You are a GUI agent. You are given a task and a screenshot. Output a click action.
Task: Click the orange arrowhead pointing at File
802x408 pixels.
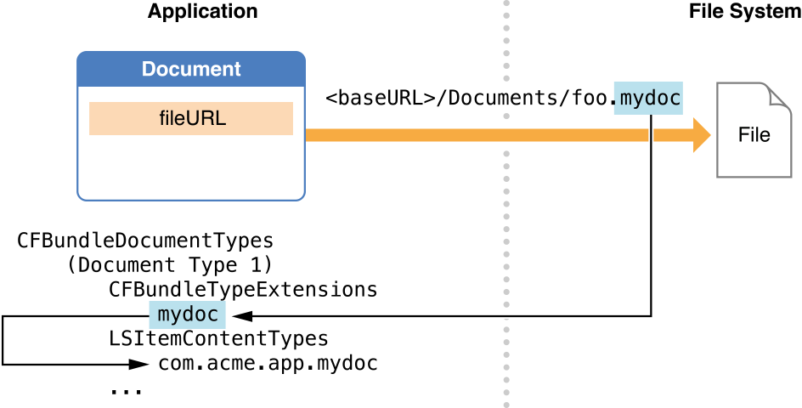click(x=700, y=135)
